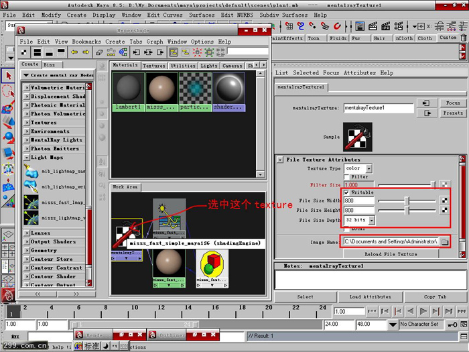Viewport: 469px width, 352px height.
Task: Open the Graph menu in Hypershade
Action: pos(155,42)
